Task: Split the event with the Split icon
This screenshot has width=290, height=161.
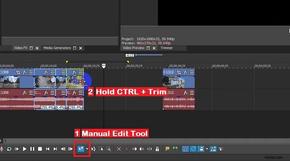Action: (150, 149)
